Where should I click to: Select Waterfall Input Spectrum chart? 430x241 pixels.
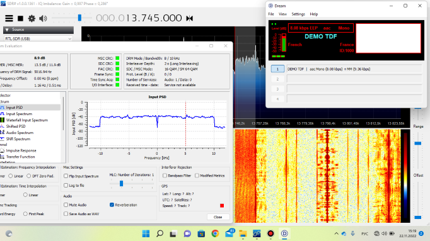(x=26, y=120)
